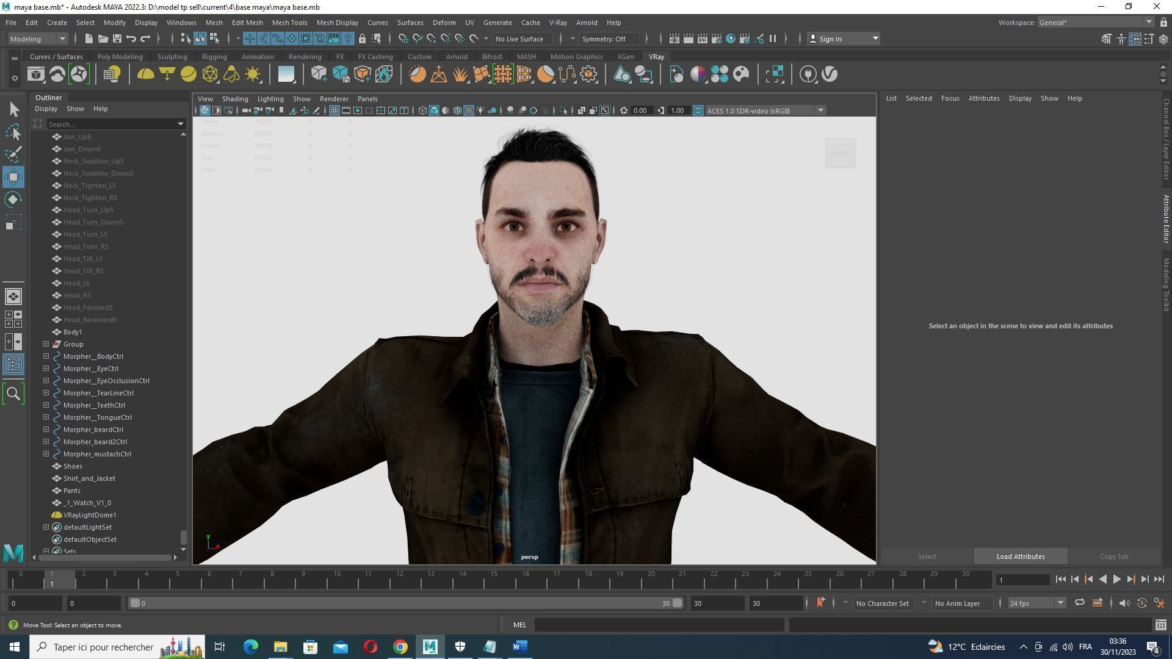Open the Modeling menu set dropdown

click(x=38, y=39)
